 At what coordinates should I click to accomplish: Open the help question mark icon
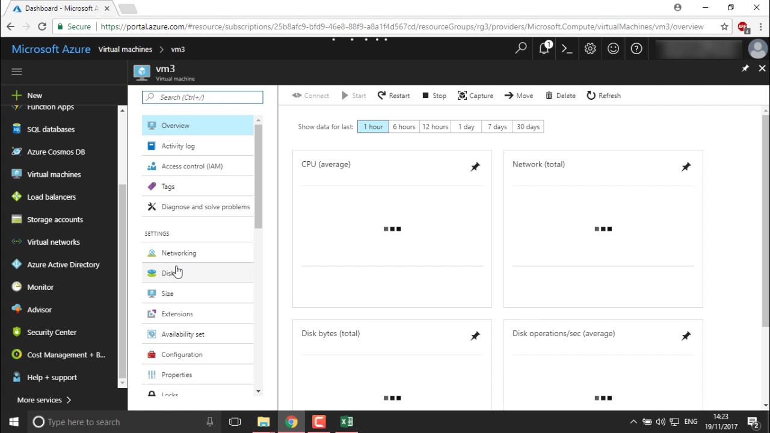click(x=636, y=49)
